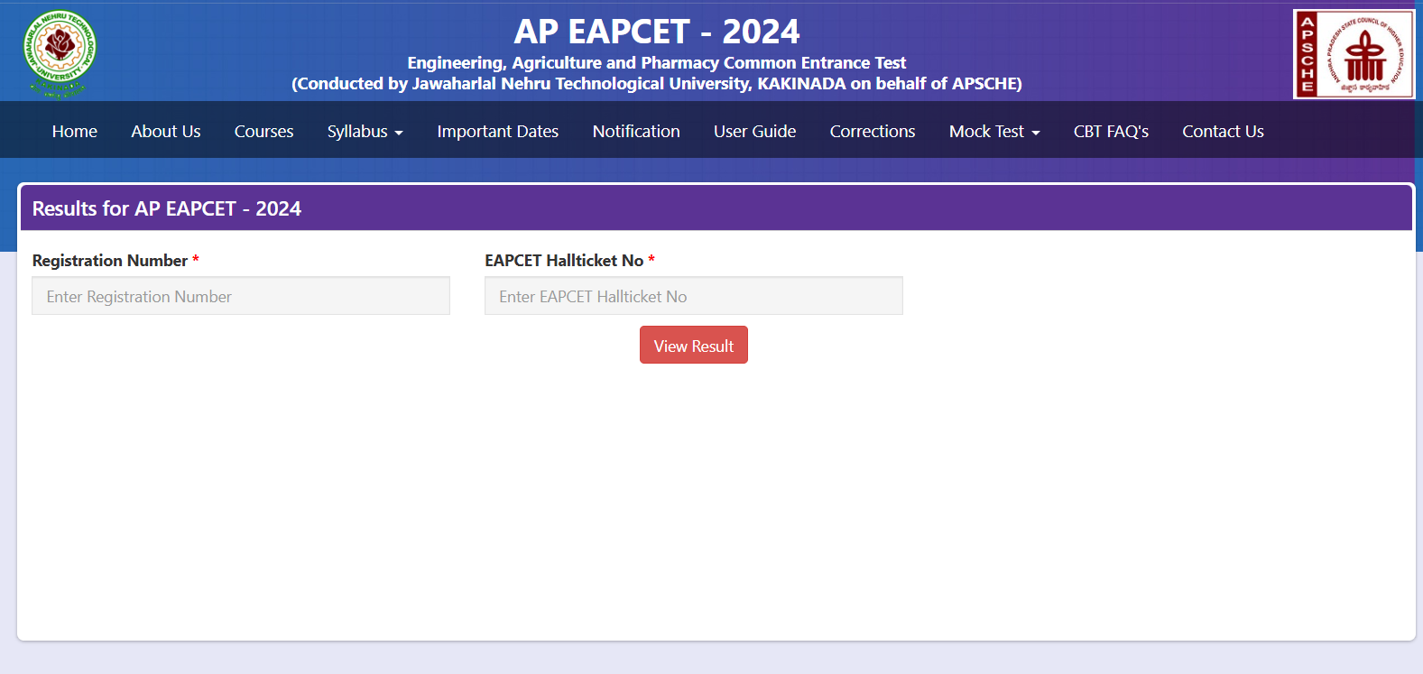Expand the Syllabus dropdown menu
Screen dimensions: 1423x674
(x=365, y=131)
